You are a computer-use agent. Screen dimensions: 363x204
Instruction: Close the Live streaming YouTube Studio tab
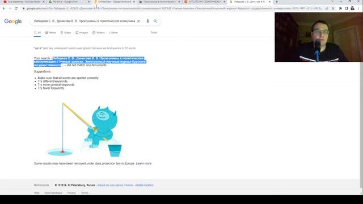(x=44, y=2)
